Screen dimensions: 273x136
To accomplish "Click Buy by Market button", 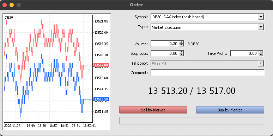I will (230, 110).
